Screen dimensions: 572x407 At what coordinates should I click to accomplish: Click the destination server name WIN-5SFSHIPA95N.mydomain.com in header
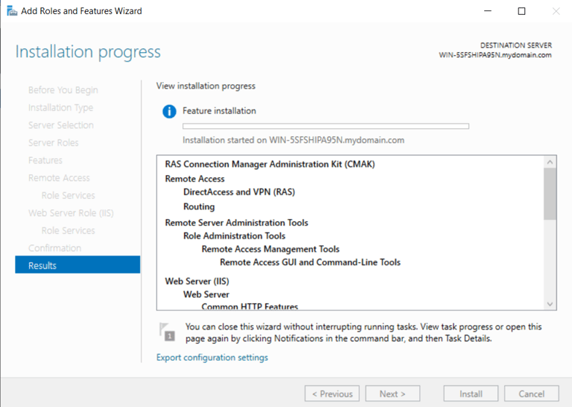495,55
